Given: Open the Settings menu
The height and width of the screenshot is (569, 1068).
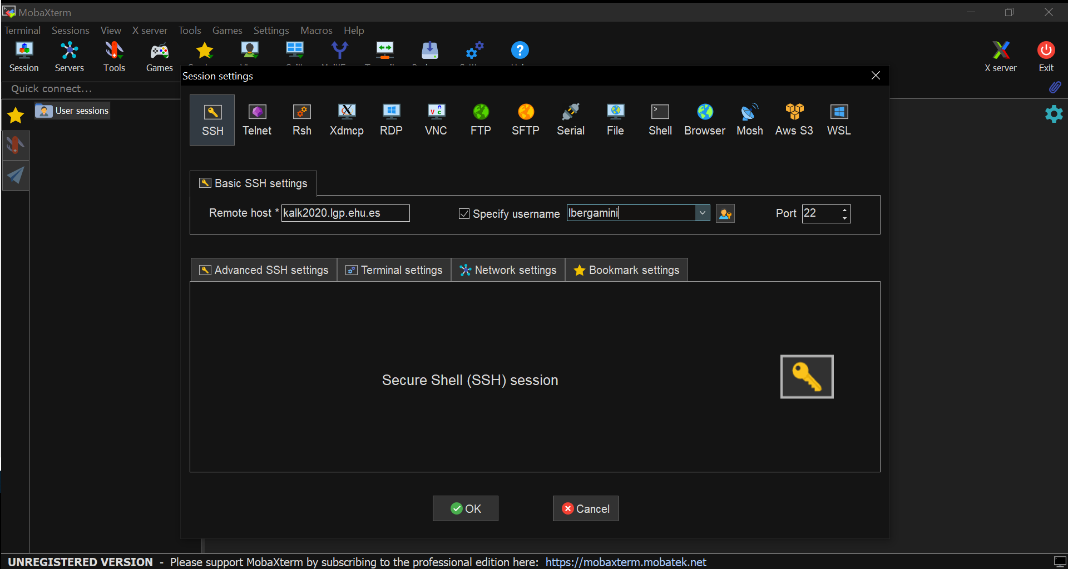Looking at the screenshot, I should click(x=271, y=31).
